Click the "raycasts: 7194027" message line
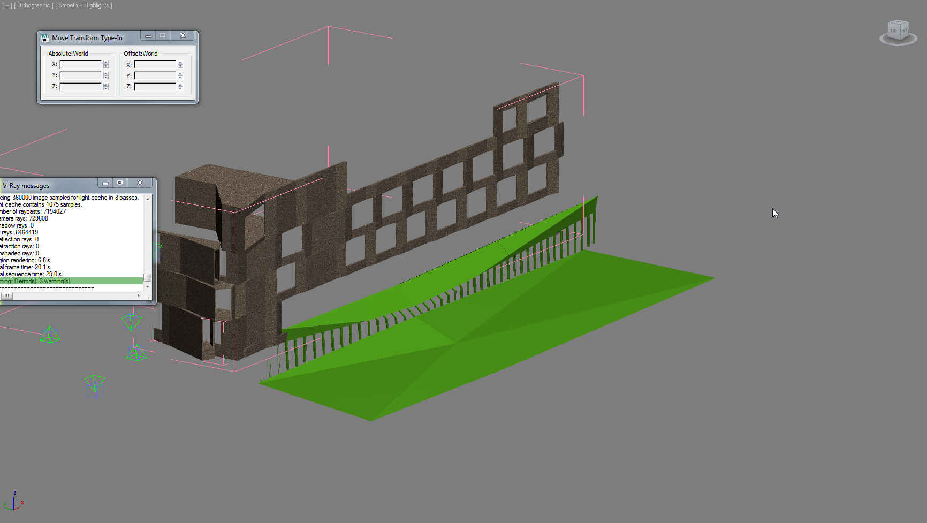 [33, 211]
